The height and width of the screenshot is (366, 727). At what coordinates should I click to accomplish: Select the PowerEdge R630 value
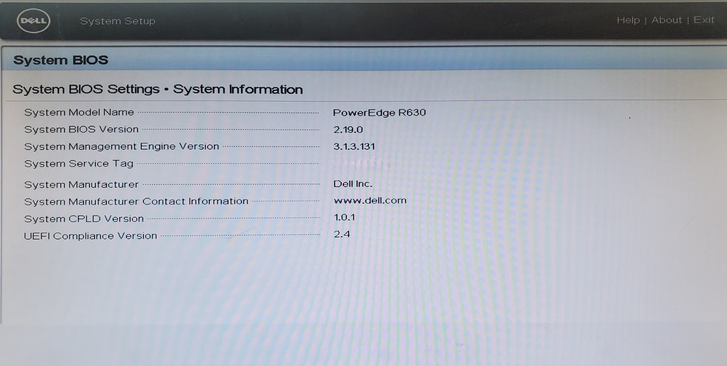pos(380,112)
